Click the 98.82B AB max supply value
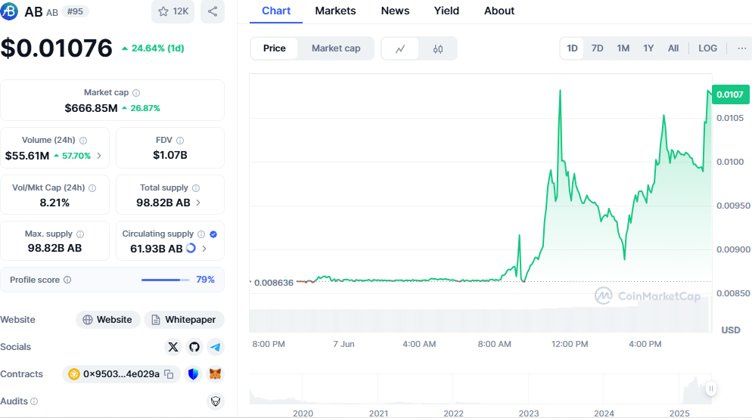This screenshot has width=752, height=418. pyautogui.click(x=54, y=249)
